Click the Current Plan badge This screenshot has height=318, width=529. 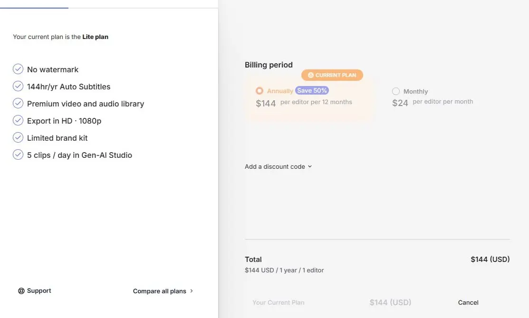(x=332, y=75)
